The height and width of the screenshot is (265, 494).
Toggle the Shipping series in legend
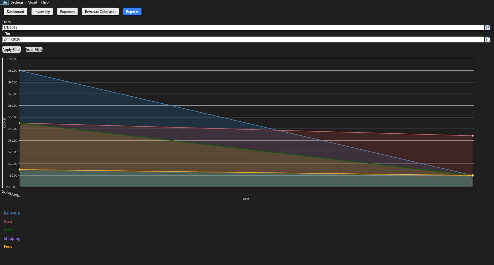[x=12, y=238]
